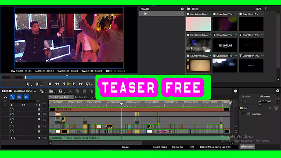Click the Information panel delete trash icon
This screenshot has width=281, height=158.
[276, 108]
